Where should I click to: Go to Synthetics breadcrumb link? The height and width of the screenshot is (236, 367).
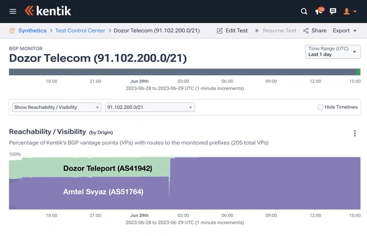[32, 31]
